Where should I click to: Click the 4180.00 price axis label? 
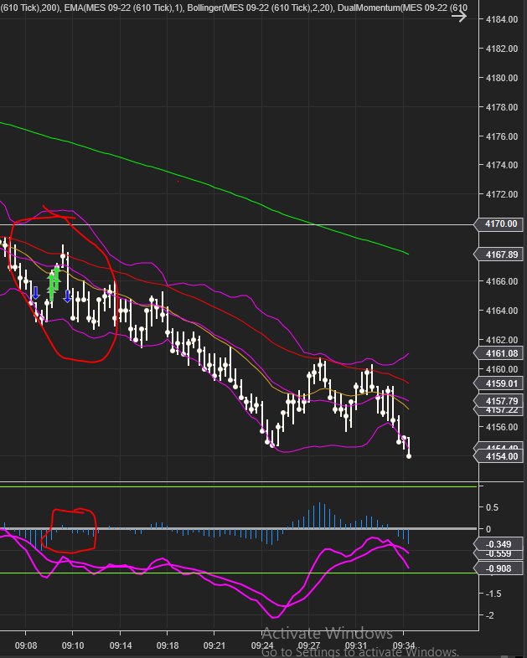(501, 78)
